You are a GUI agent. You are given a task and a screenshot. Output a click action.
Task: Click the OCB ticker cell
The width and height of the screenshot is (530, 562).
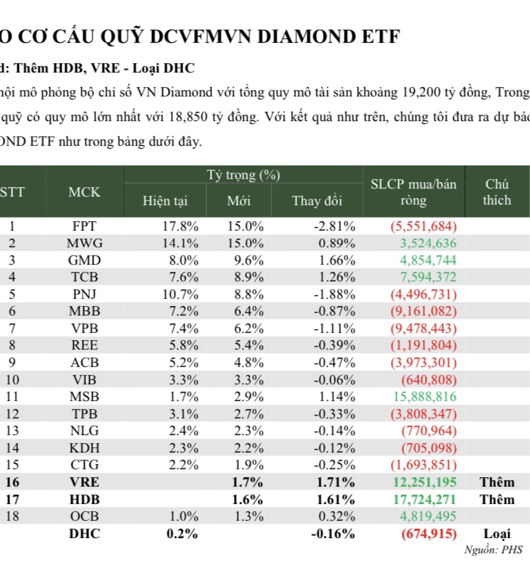pyautogui.click(x=85, y=516)
